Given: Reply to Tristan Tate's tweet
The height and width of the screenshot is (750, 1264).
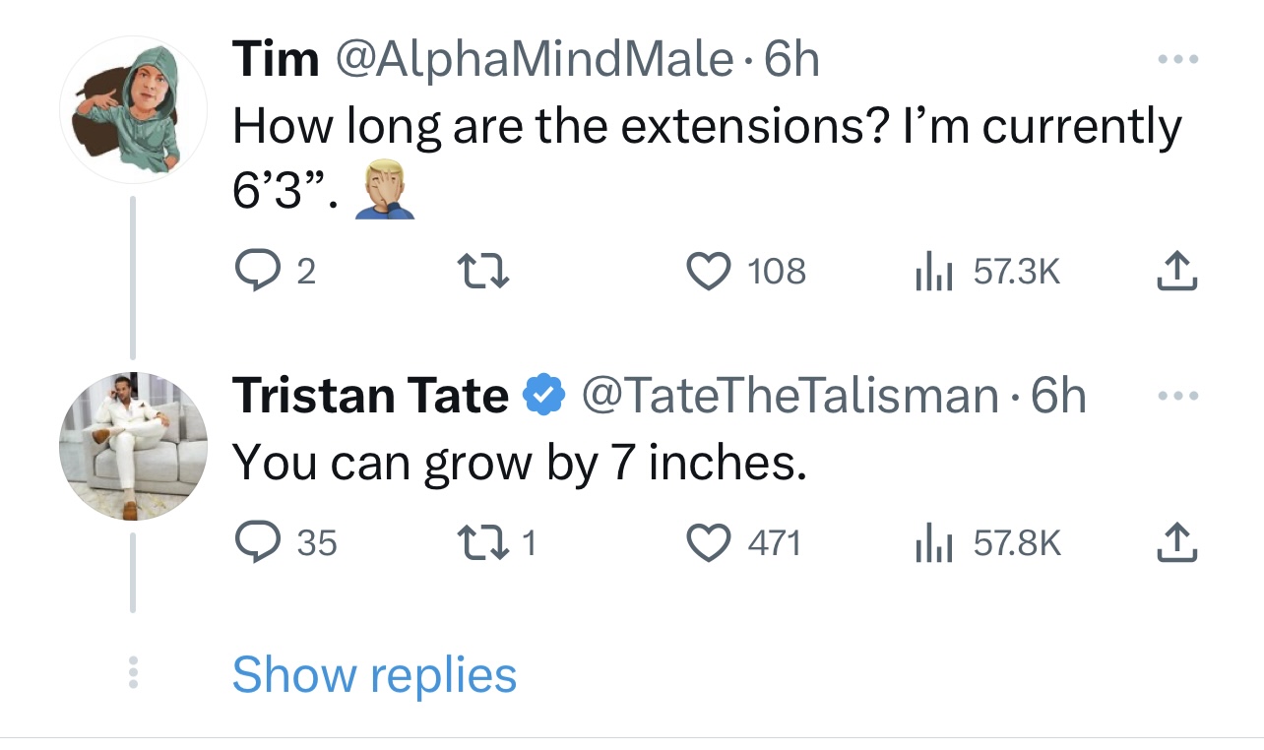Looking at the screenshot, I should [258, 542].
